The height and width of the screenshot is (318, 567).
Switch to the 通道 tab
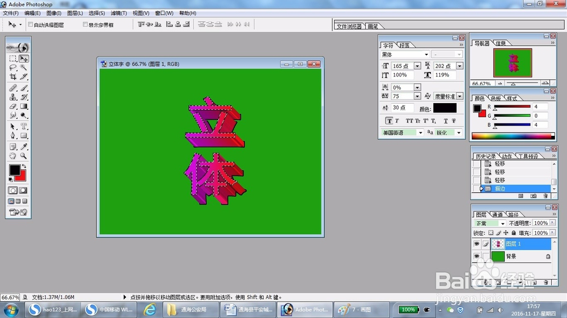(x=497, y=215)
